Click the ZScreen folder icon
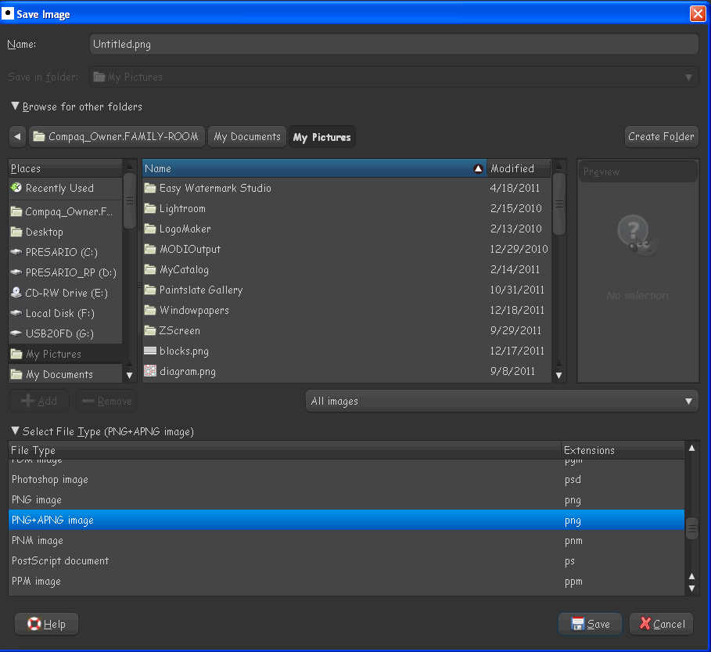Image resolution: width=711 pixels, height=652 pixels. pos(150,330)
